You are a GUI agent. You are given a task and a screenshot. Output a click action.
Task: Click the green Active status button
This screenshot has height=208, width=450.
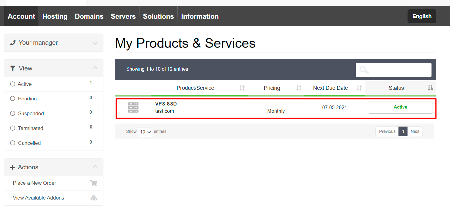400,107
